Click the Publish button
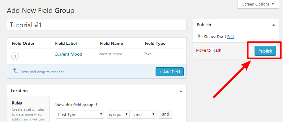This screenshot has width=283, height=122. (x=265, y=51)
